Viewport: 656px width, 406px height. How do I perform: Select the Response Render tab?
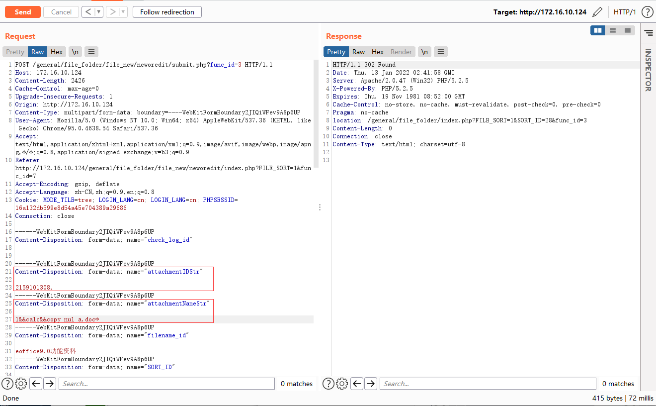[x=402, y=52]
